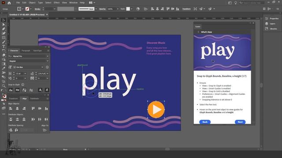Image resolution: width=282 pixels, height=158 pixels.
Task: Click Horizontal Distribute Right in Align panel
Action: pos(46,119)
